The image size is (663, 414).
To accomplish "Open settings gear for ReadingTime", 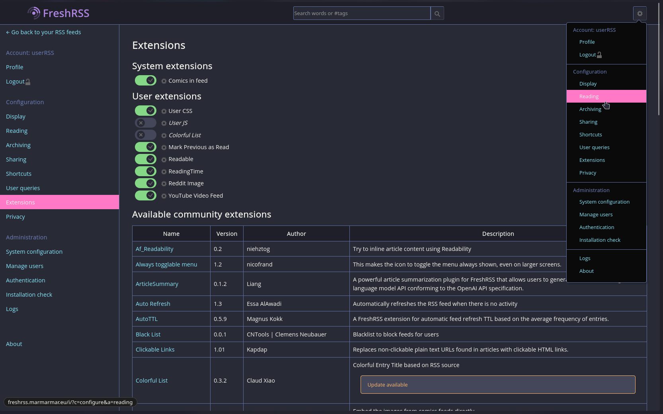I will pos(164,172).
